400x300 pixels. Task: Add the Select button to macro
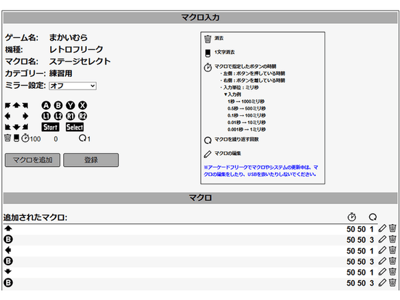[75, 127]
